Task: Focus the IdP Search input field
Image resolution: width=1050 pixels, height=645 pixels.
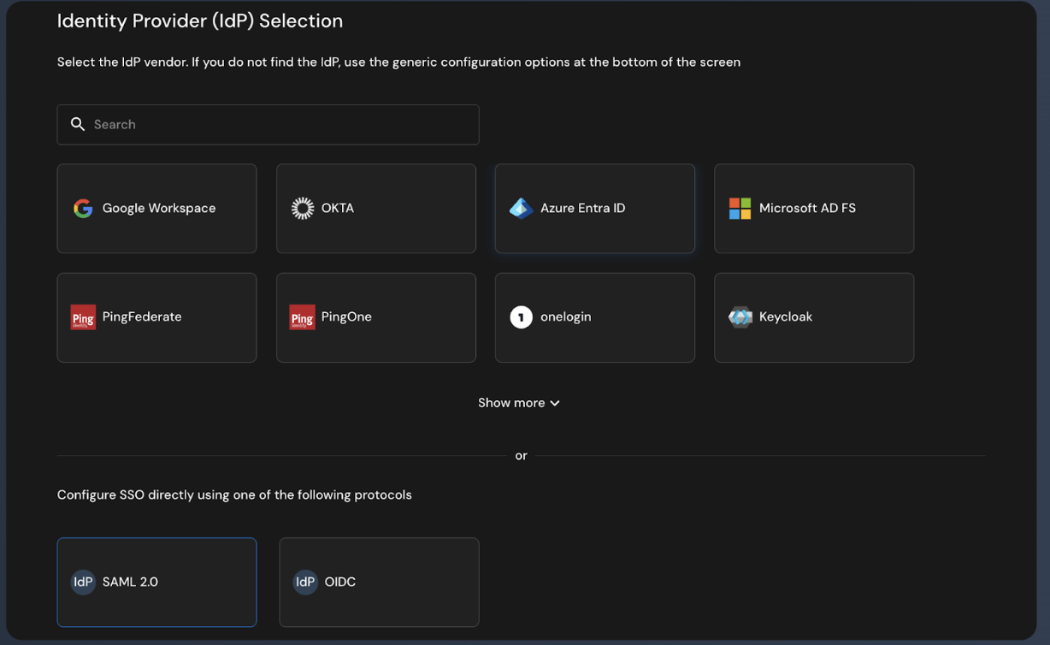Action: pyautogui.click(x=268, y=125)
